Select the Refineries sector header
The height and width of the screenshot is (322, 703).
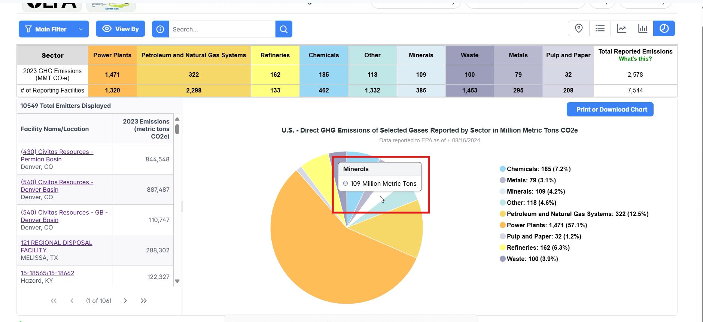(x=275, y=55)
